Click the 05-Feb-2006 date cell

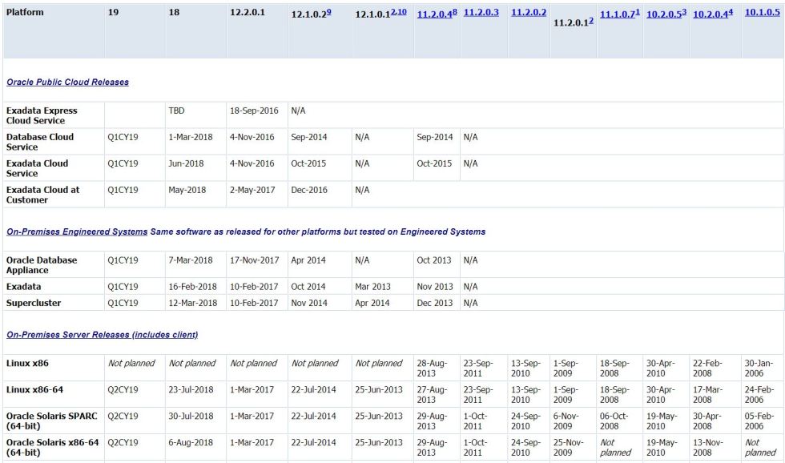tap(759, 421)
